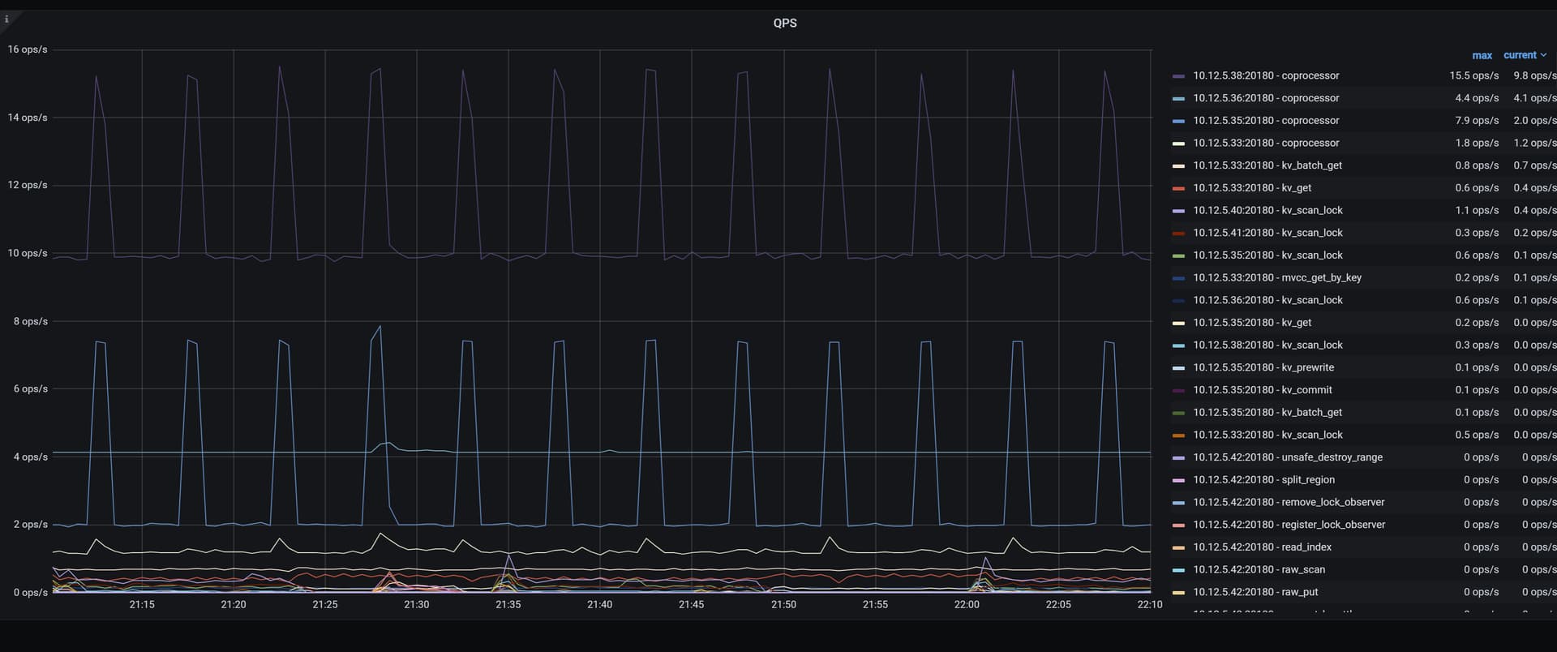Click color swatch for 10.12.5.35 kv_prewrite series
Screen dimensions: 1557x652
click(1178, 368)
